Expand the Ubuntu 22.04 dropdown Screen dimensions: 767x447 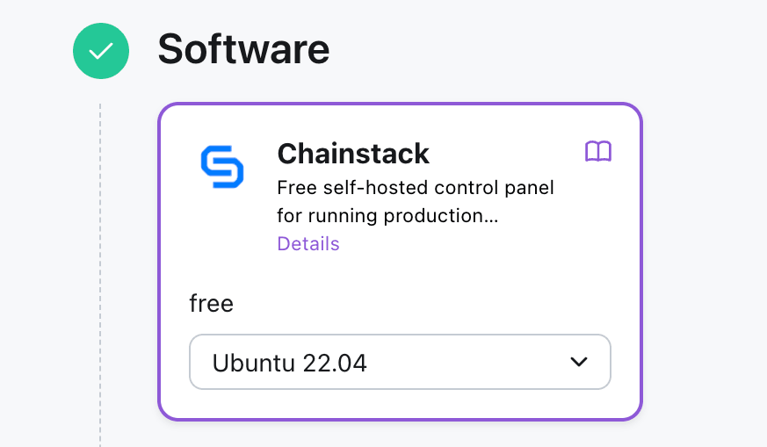click(400, 362)
